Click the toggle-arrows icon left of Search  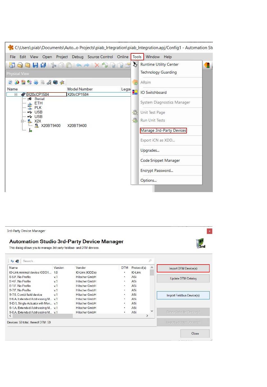coord(12,261)
